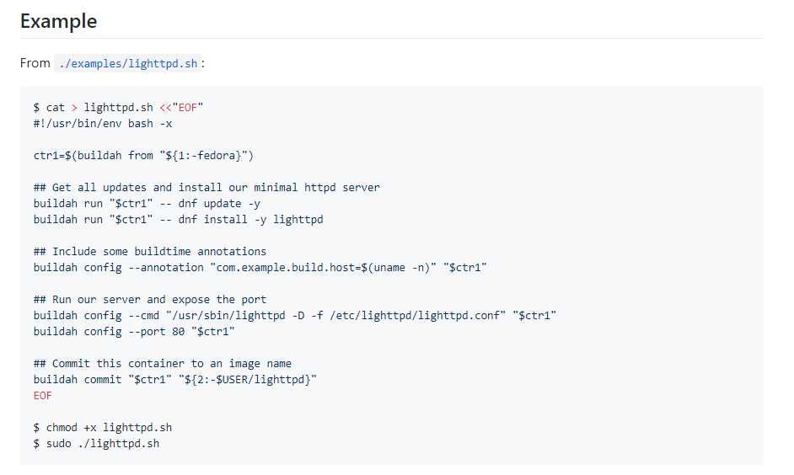Click the red EOF terminator line
Image resolution: width=794 pixels, height=475 pixels.
[42, 396]
